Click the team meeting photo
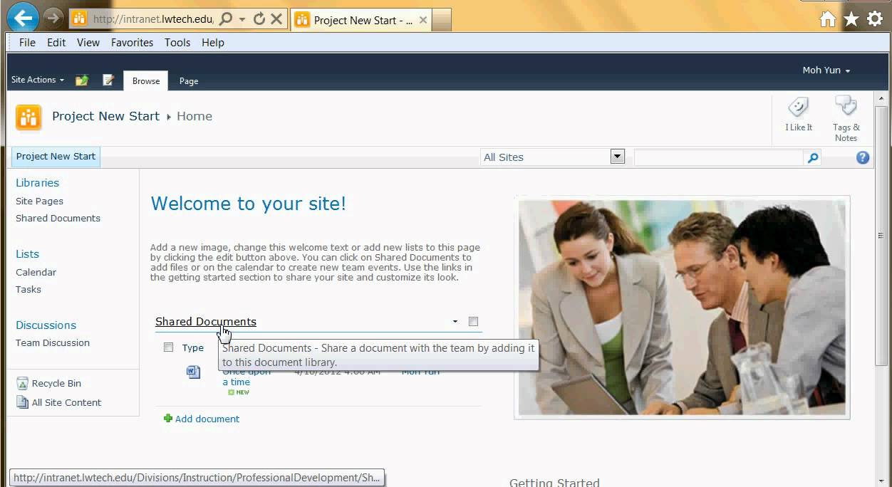The image size is (892, 487). [x=682, y=308]
